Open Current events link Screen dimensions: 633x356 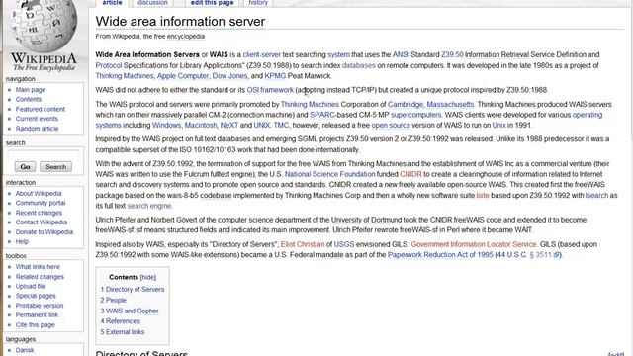[x=37, y=119]
